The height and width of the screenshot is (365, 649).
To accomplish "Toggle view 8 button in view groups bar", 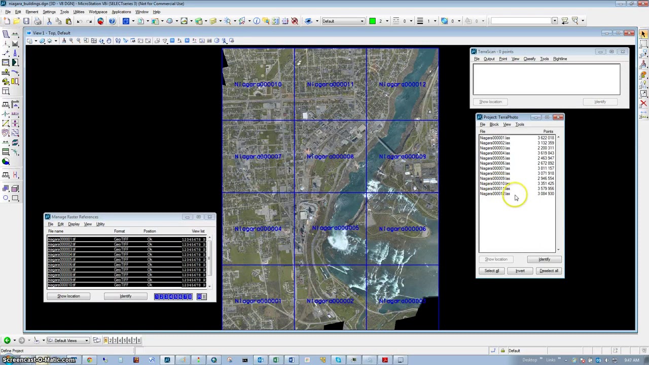I will (139, 340).
